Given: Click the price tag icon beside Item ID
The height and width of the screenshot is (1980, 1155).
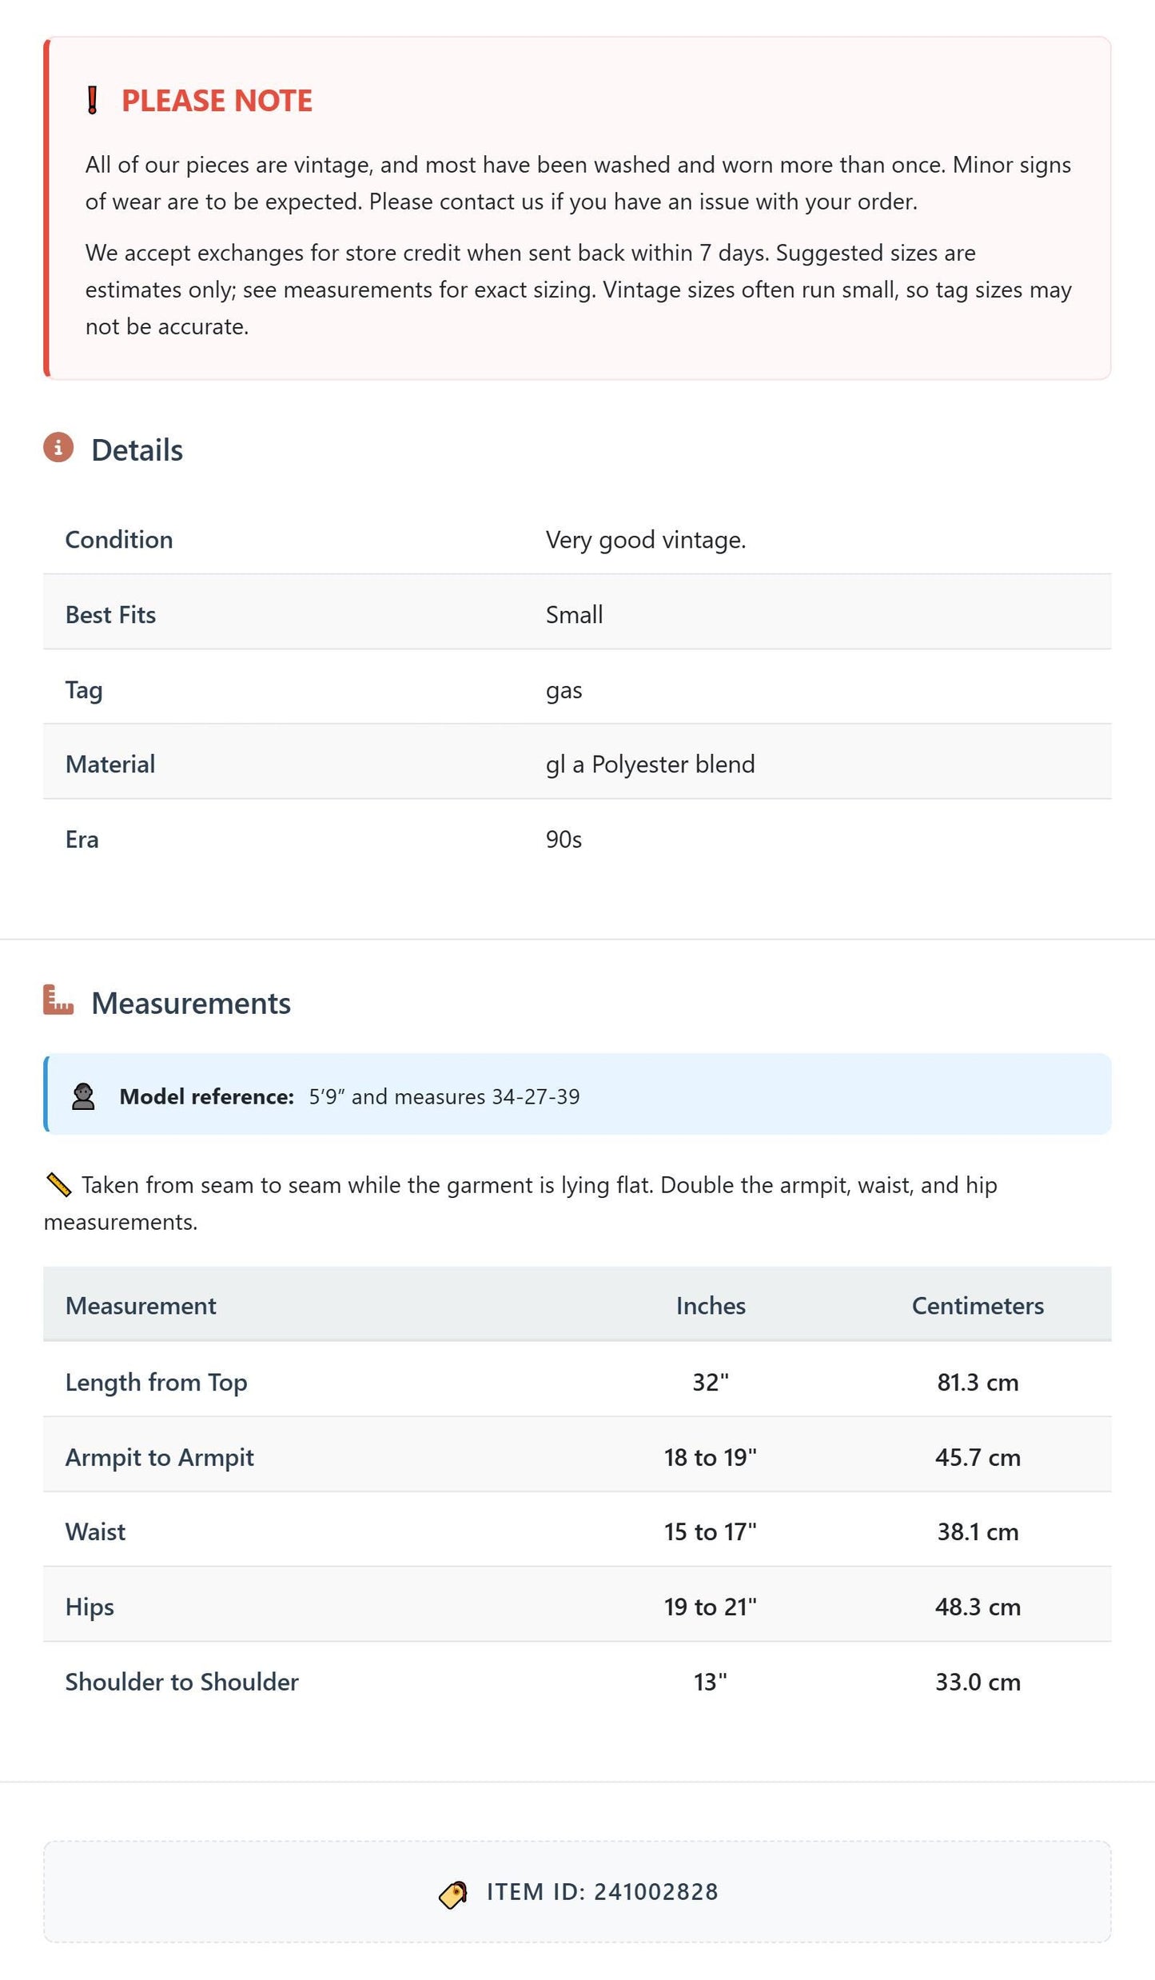Looking at the screenshot, I should [453, 1894].
